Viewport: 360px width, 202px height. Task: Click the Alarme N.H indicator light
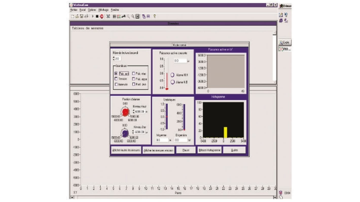click(x=172, y=75)
